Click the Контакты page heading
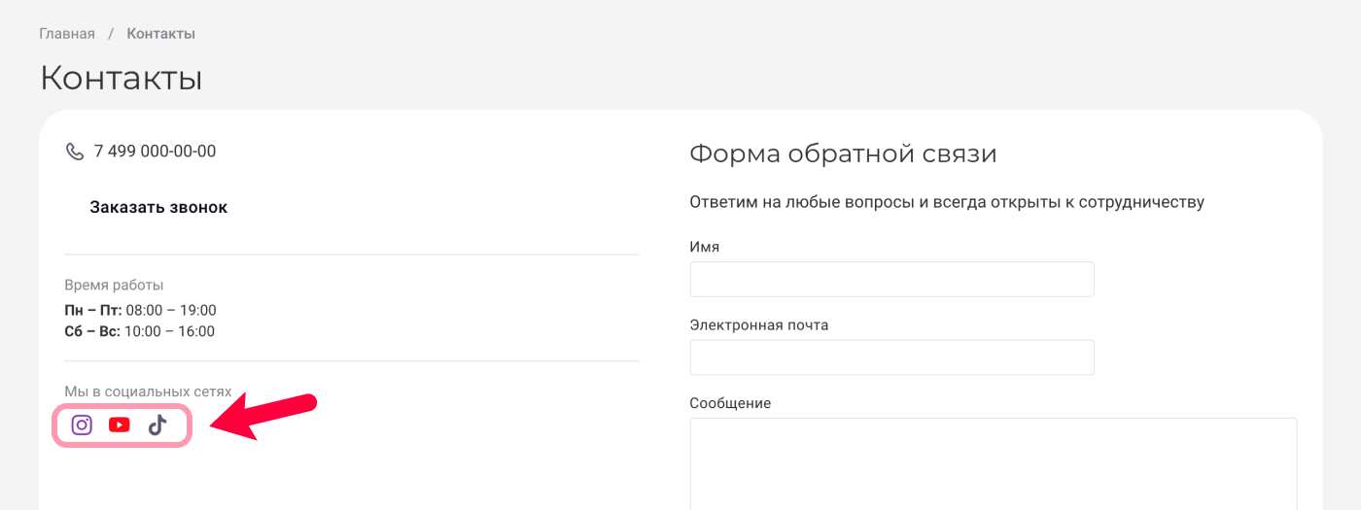This screenshot has height=510, width=1361. point(121,78)
